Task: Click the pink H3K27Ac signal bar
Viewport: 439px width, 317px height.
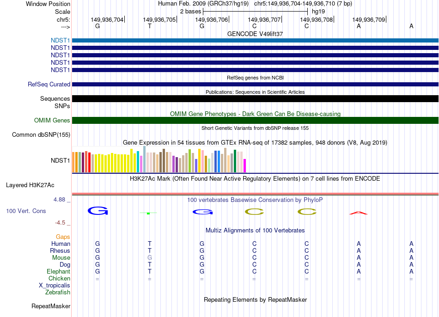Action: click(x=255, y=194)
